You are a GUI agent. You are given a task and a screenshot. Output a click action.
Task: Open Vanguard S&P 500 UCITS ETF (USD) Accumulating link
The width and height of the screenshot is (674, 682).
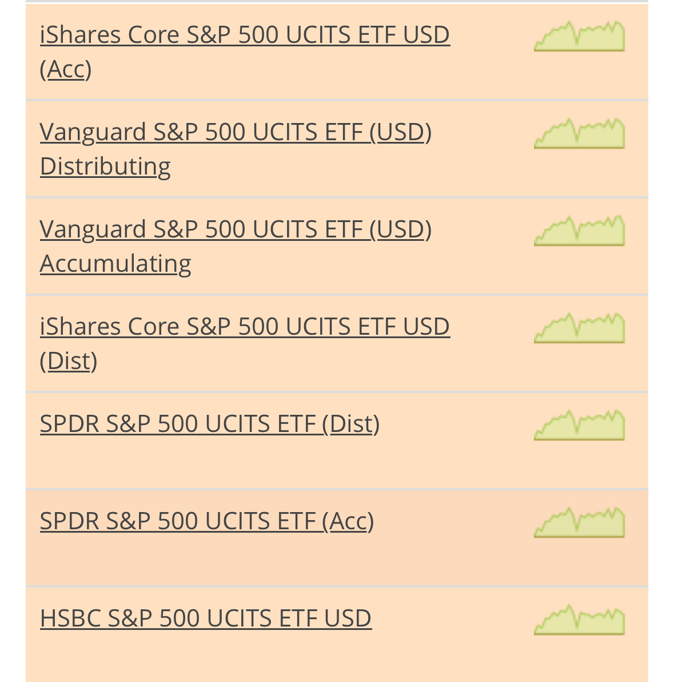click(x=236, y=246)
